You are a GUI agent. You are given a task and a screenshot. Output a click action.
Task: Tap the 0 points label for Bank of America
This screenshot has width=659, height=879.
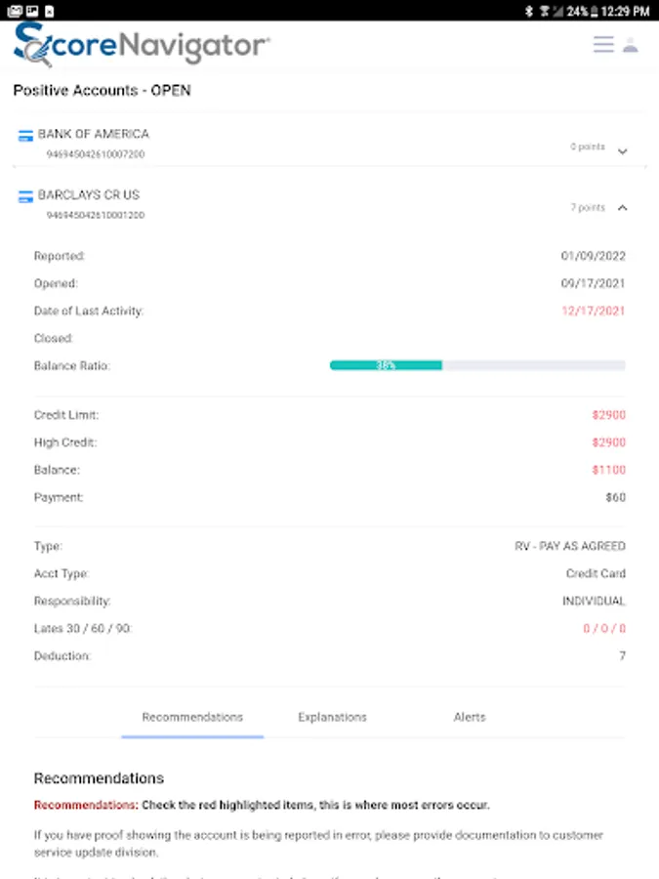pyautogui.click(x=588, y=146)
